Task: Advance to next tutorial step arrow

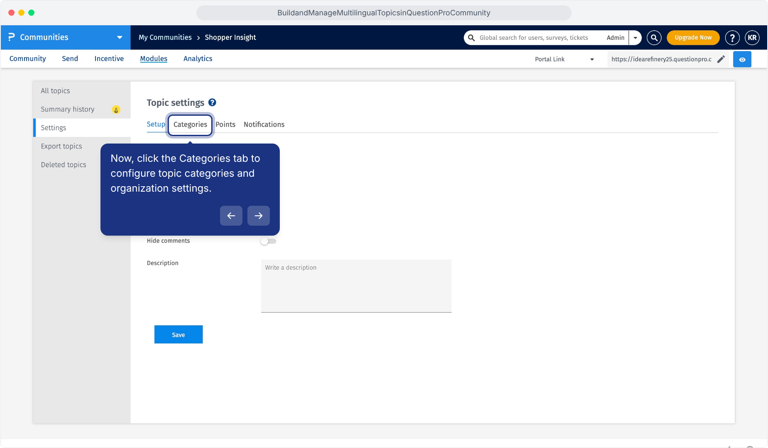Action: [x=259, y=216]
